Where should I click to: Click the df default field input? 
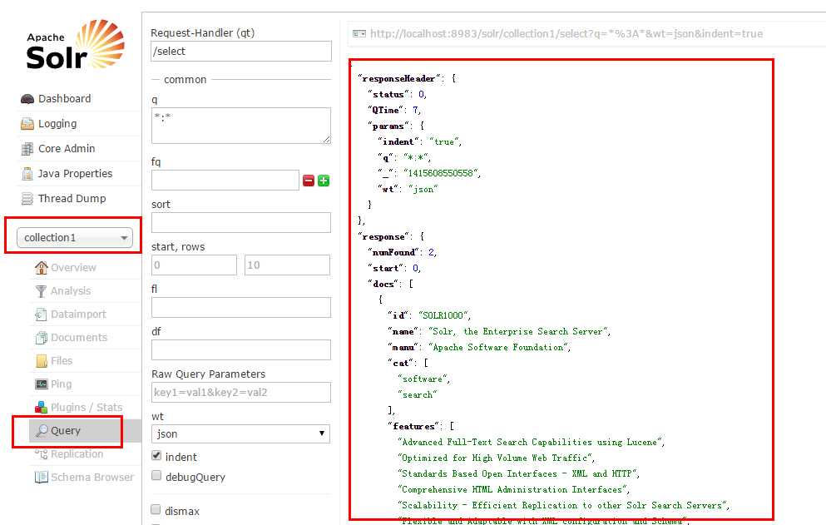pos(241,350)
